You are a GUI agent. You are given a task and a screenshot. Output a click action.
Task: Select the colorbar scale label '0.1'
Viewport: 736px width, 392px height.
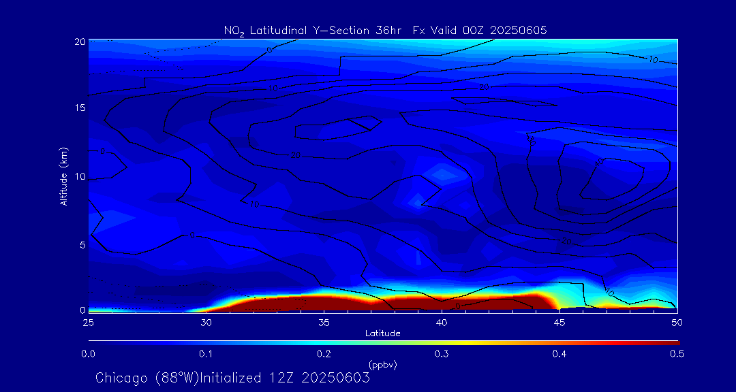206,355
